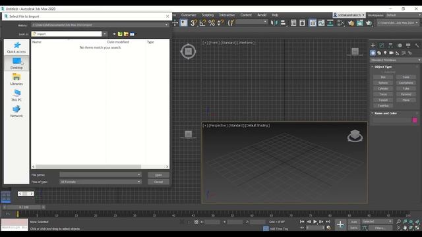Click the pink object color swatch
422x237 pixels.
[415, 120]
